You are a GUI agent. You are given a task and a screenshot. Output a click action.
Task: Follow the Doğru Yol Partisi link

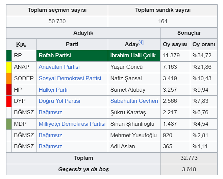(x=59, y=101)
